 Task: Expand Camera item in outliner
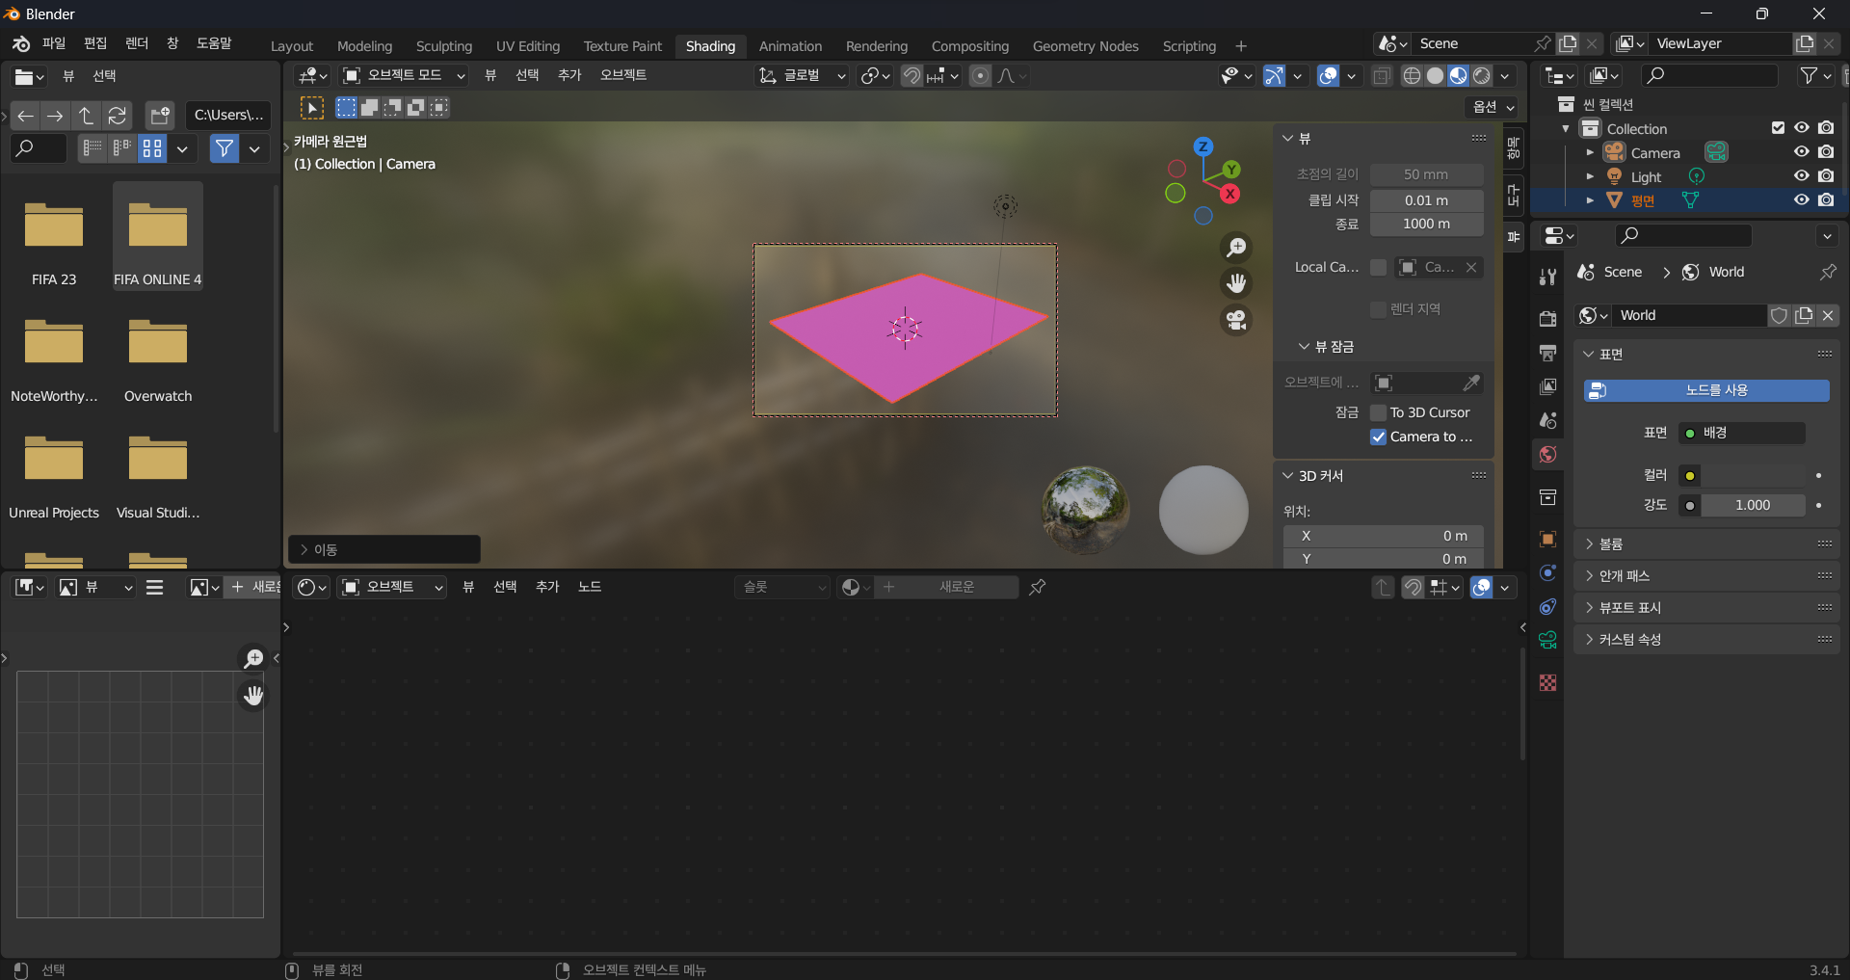coord(1590,152)
